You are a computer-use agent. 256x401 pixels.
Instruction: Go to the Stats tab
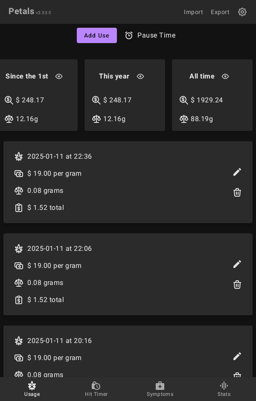pos(224,389)
